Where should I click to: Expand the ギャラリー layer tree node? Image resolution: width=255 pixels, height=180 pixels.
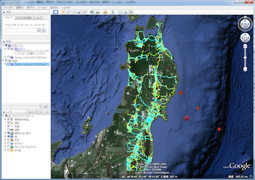click(5, 143)
